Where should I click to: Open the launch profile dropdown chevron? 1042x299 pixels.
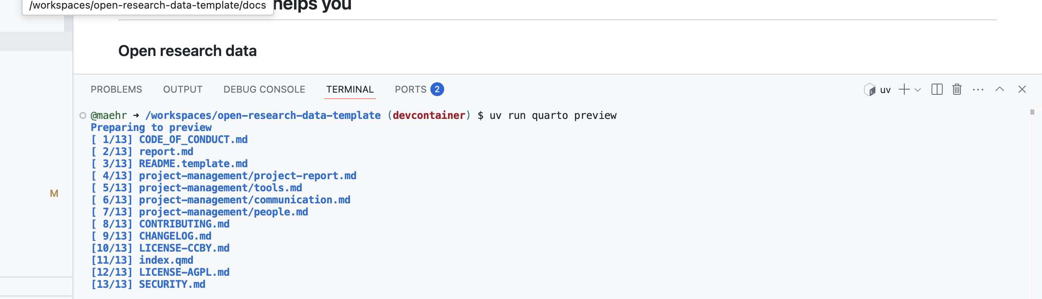[x=918, y=90]
